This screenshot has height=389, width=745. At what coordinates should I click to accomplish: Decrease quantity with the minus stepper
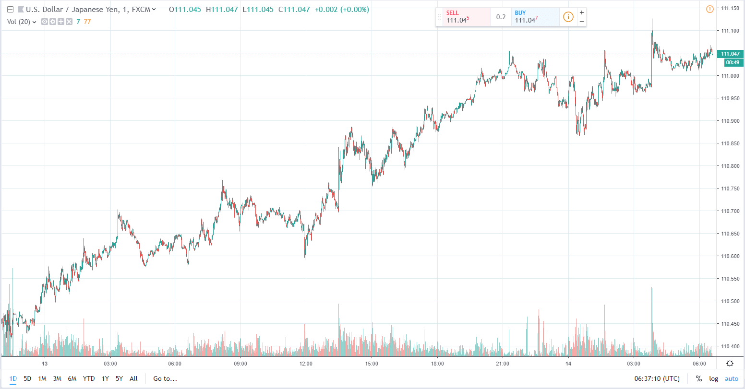click(582, 22)
